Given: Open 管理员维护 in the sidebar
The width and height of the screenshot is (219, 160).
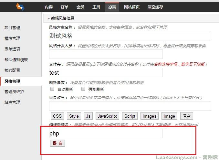Looking at the screenshot, I should [x=14, y=92].
